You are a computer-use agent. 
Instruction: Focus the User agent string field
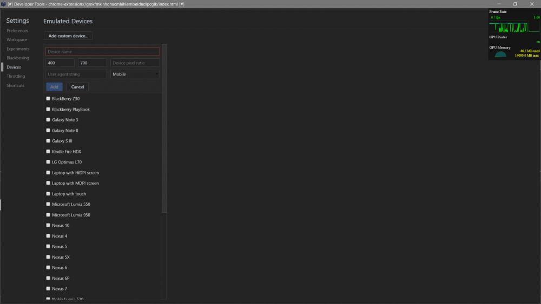(x=76, y=75)
